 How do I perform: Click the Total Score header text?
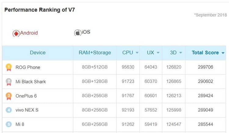coord(205,53)
